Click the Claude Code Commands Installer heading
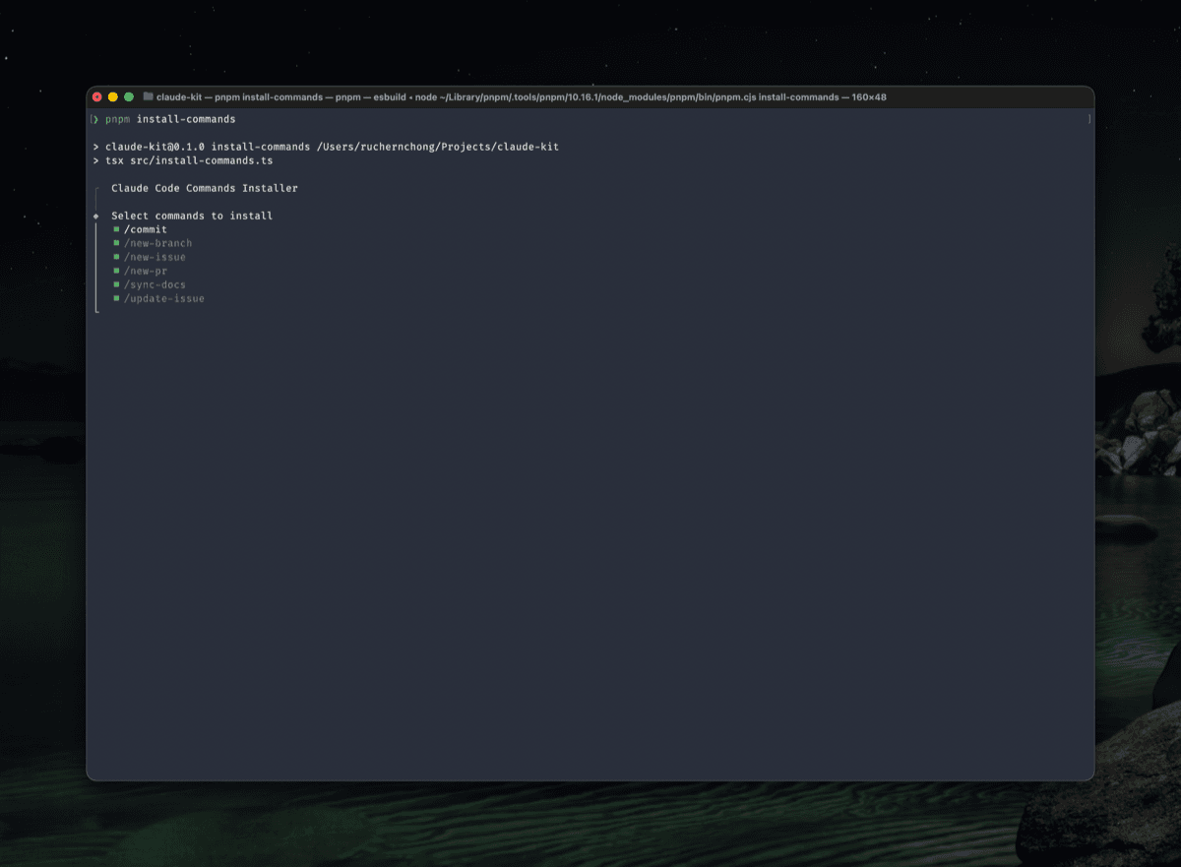1181x867 pixels. click(204, 188)
